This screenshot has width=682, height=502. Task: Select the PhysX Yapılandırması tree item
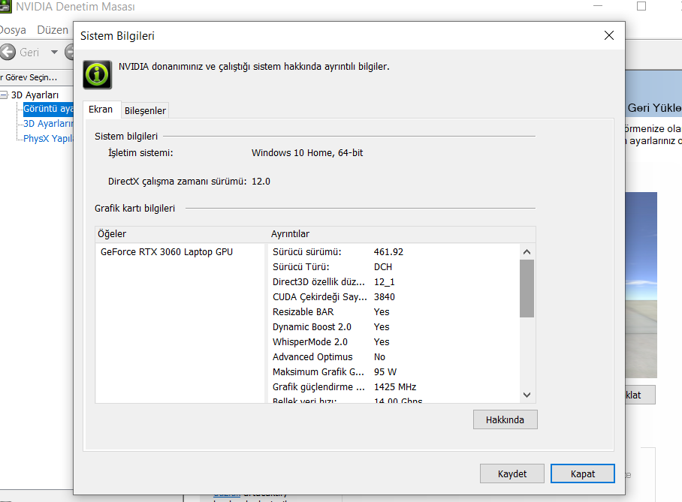tap(48, 138)
